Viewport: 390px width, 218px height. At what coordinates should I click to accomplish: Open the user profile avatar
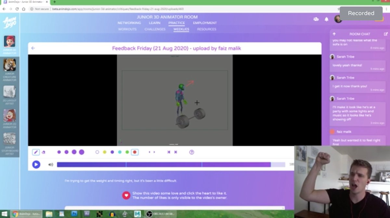[338, 19]
